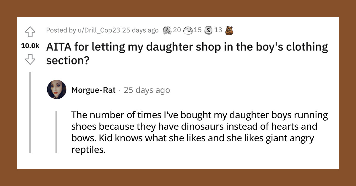Open Morgue-Rat's profile avatar picture
The height and width of the screenshot is (186, 356).
click(56, 90)
